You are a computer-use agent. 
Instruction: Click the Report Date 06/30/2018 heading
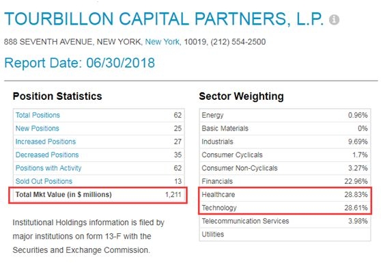pos(79,63)
